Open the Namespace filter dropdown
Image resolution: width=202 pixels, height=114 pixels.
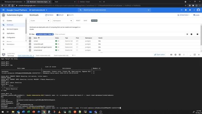click(x=62, y=21)
